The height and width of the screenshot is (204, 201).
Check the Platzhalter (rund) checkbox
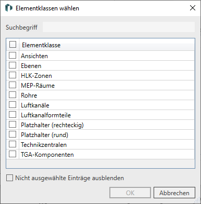[12, 134]
